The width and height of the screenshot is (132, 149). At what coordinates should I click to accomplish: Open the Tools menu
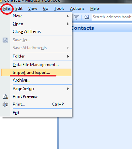59,8
